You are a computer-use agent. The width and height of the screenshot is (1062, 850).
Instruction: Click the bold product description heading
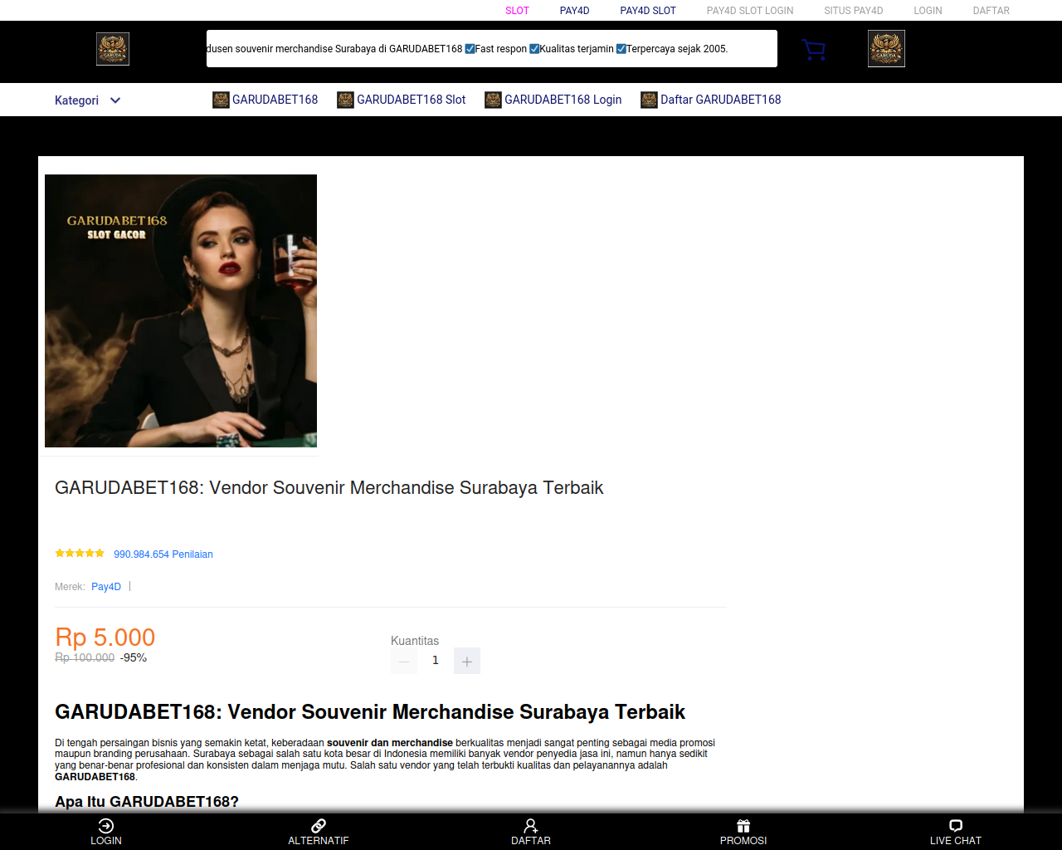[370, 712]
